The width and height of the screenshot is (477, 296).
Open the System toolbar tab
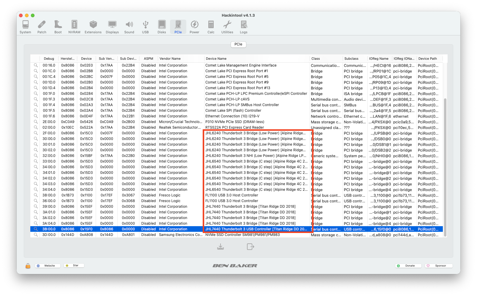coord(25,27)
